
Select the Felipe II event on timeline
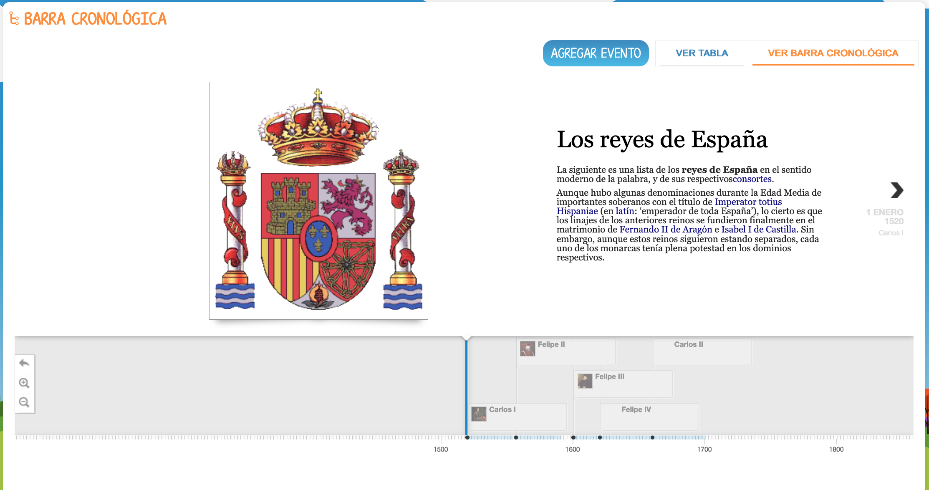tap(566, 352)
